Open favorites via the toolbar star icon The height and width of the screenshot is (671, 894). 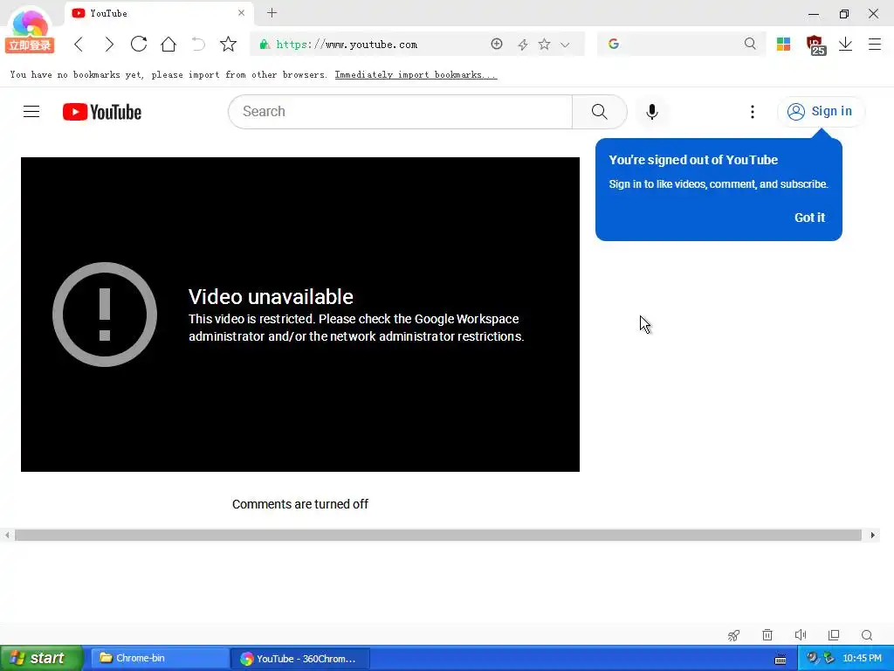[x=228, y=44]
